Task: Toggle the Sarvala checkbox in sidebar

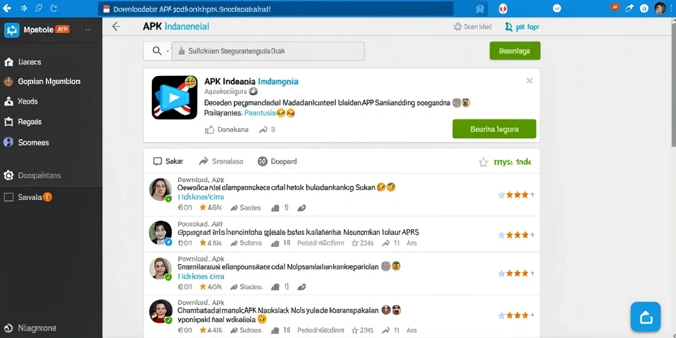Action: tap(9, 197)
